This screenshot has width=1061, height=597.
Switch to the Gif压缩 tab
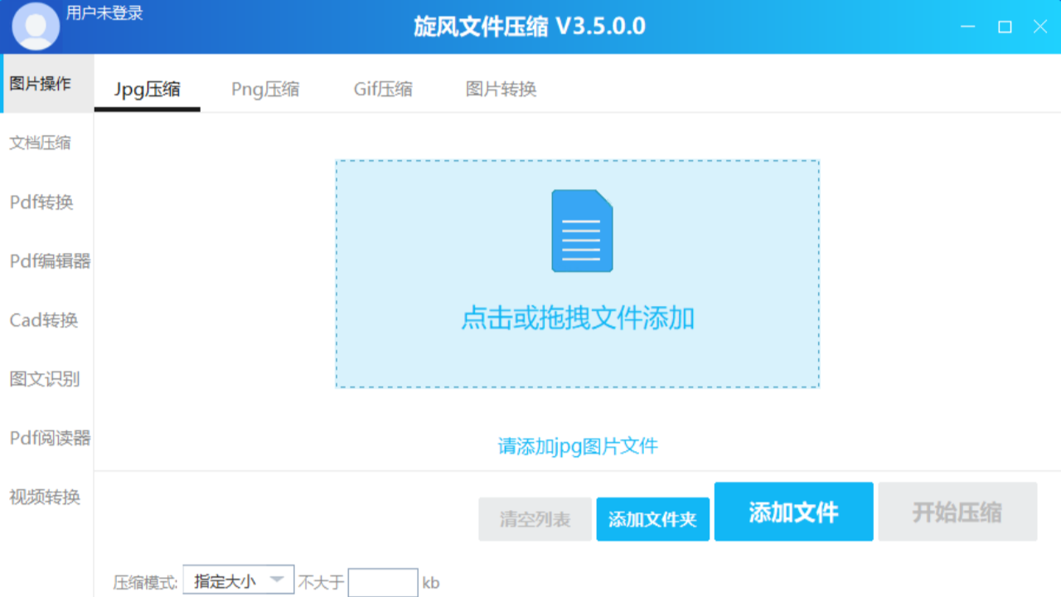point(383,89)
